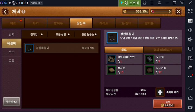Open Nox fullscreen toggle icon
This screenshot has height=112, width=195.
point(190,11)
